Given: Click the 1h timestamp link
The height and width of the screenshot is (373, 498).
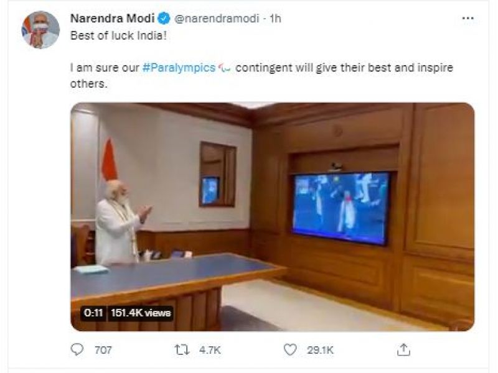Looking at the screenshot, I should point(274,19).
